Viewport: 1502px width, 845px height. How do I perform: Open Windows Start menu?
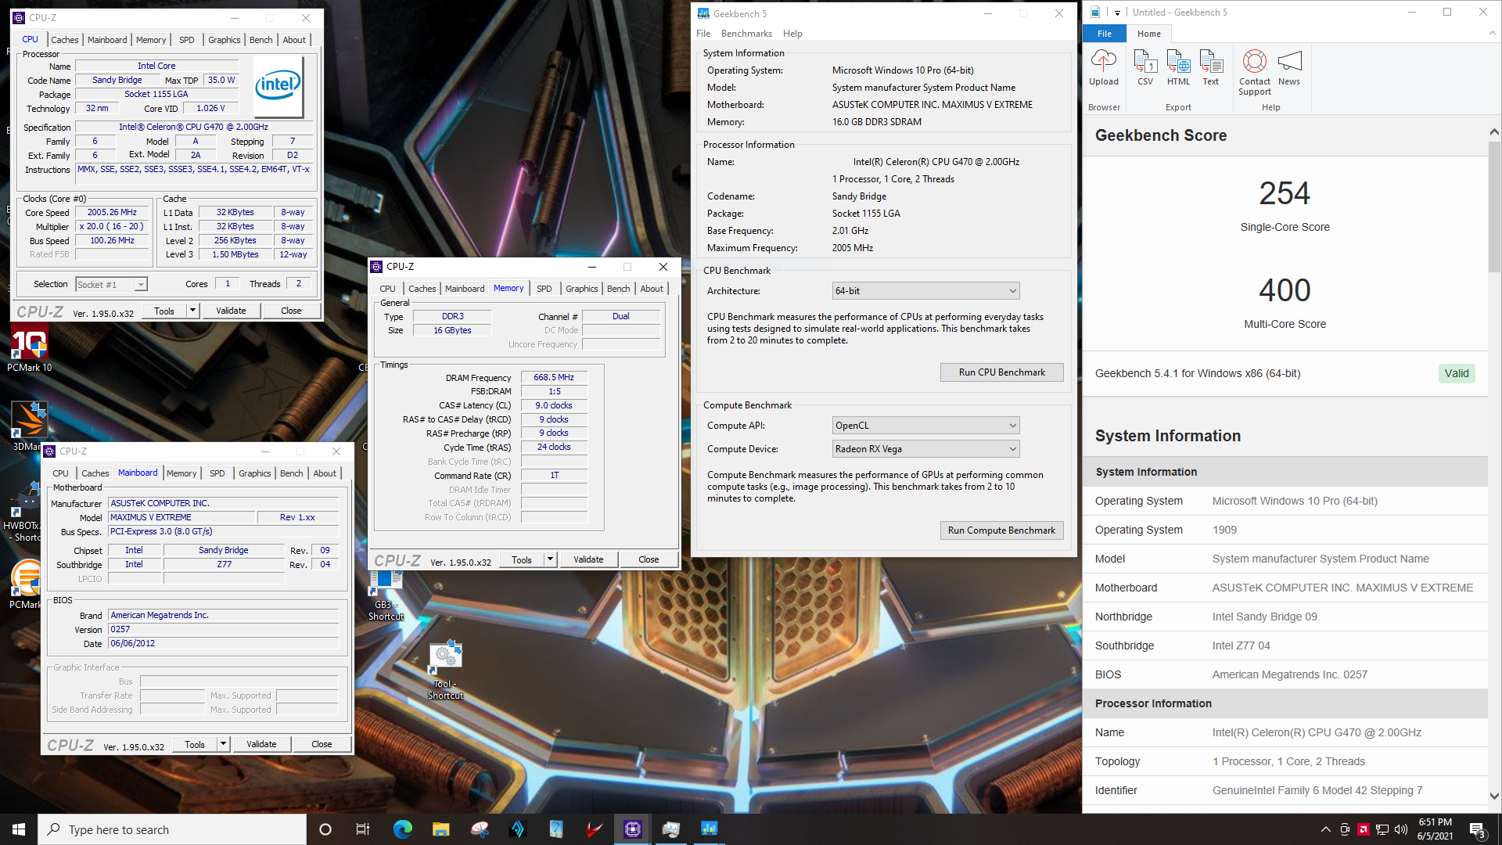coord(19,829)
